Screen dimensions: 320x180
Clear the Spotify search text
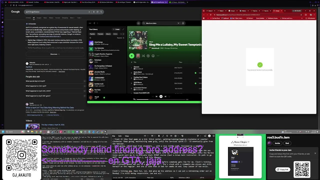pyautogui.click(x=178, y=23)
